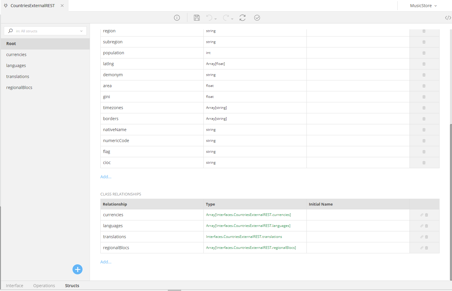Delete the regionalBlocs relationship

coord(426,248)
